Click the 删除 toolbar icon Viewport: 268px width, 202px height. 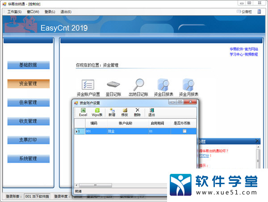point(137,112)
